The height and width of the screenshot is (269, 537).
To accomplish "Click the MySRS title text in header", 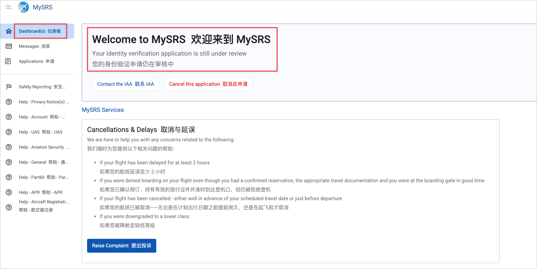I will pyautogui.click(x=42, y=7).
